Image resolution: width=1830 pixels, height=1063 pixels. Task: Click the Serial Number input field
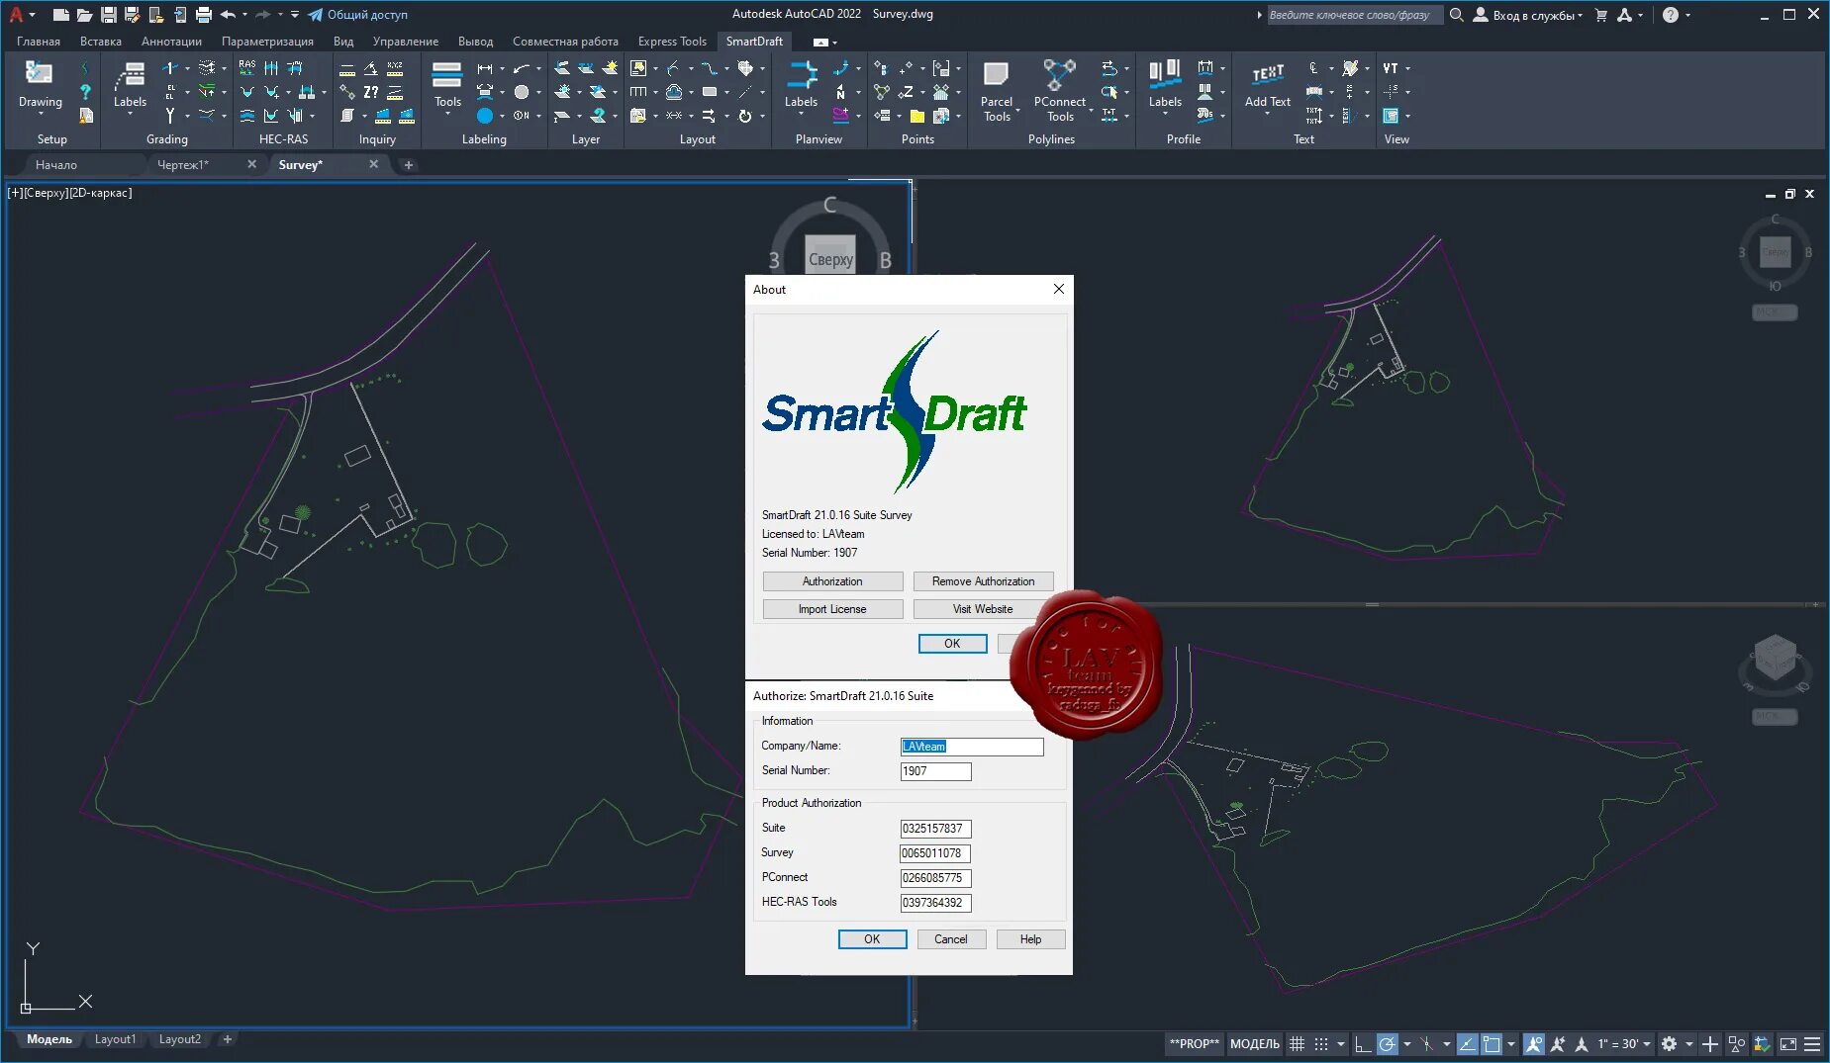935,771
